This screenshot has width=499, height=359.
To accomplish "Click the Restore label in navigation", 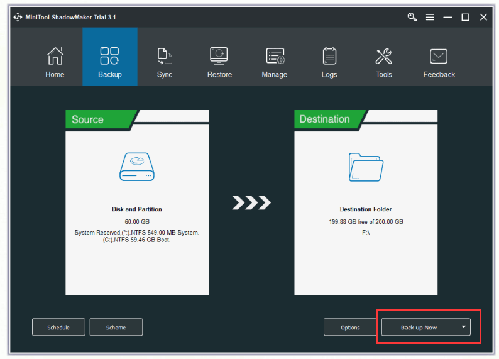I will point(219,74).
